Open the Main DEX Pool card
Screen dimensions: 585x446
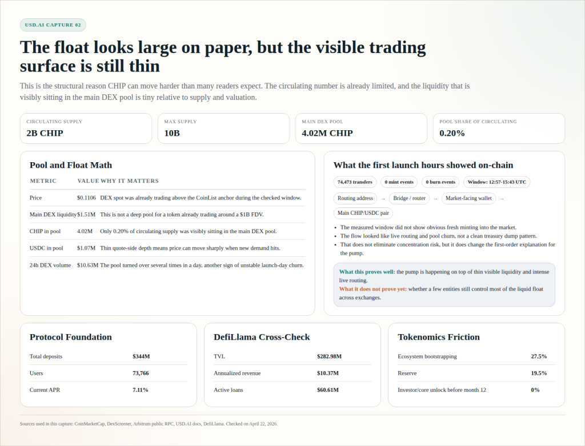point(361,128)
